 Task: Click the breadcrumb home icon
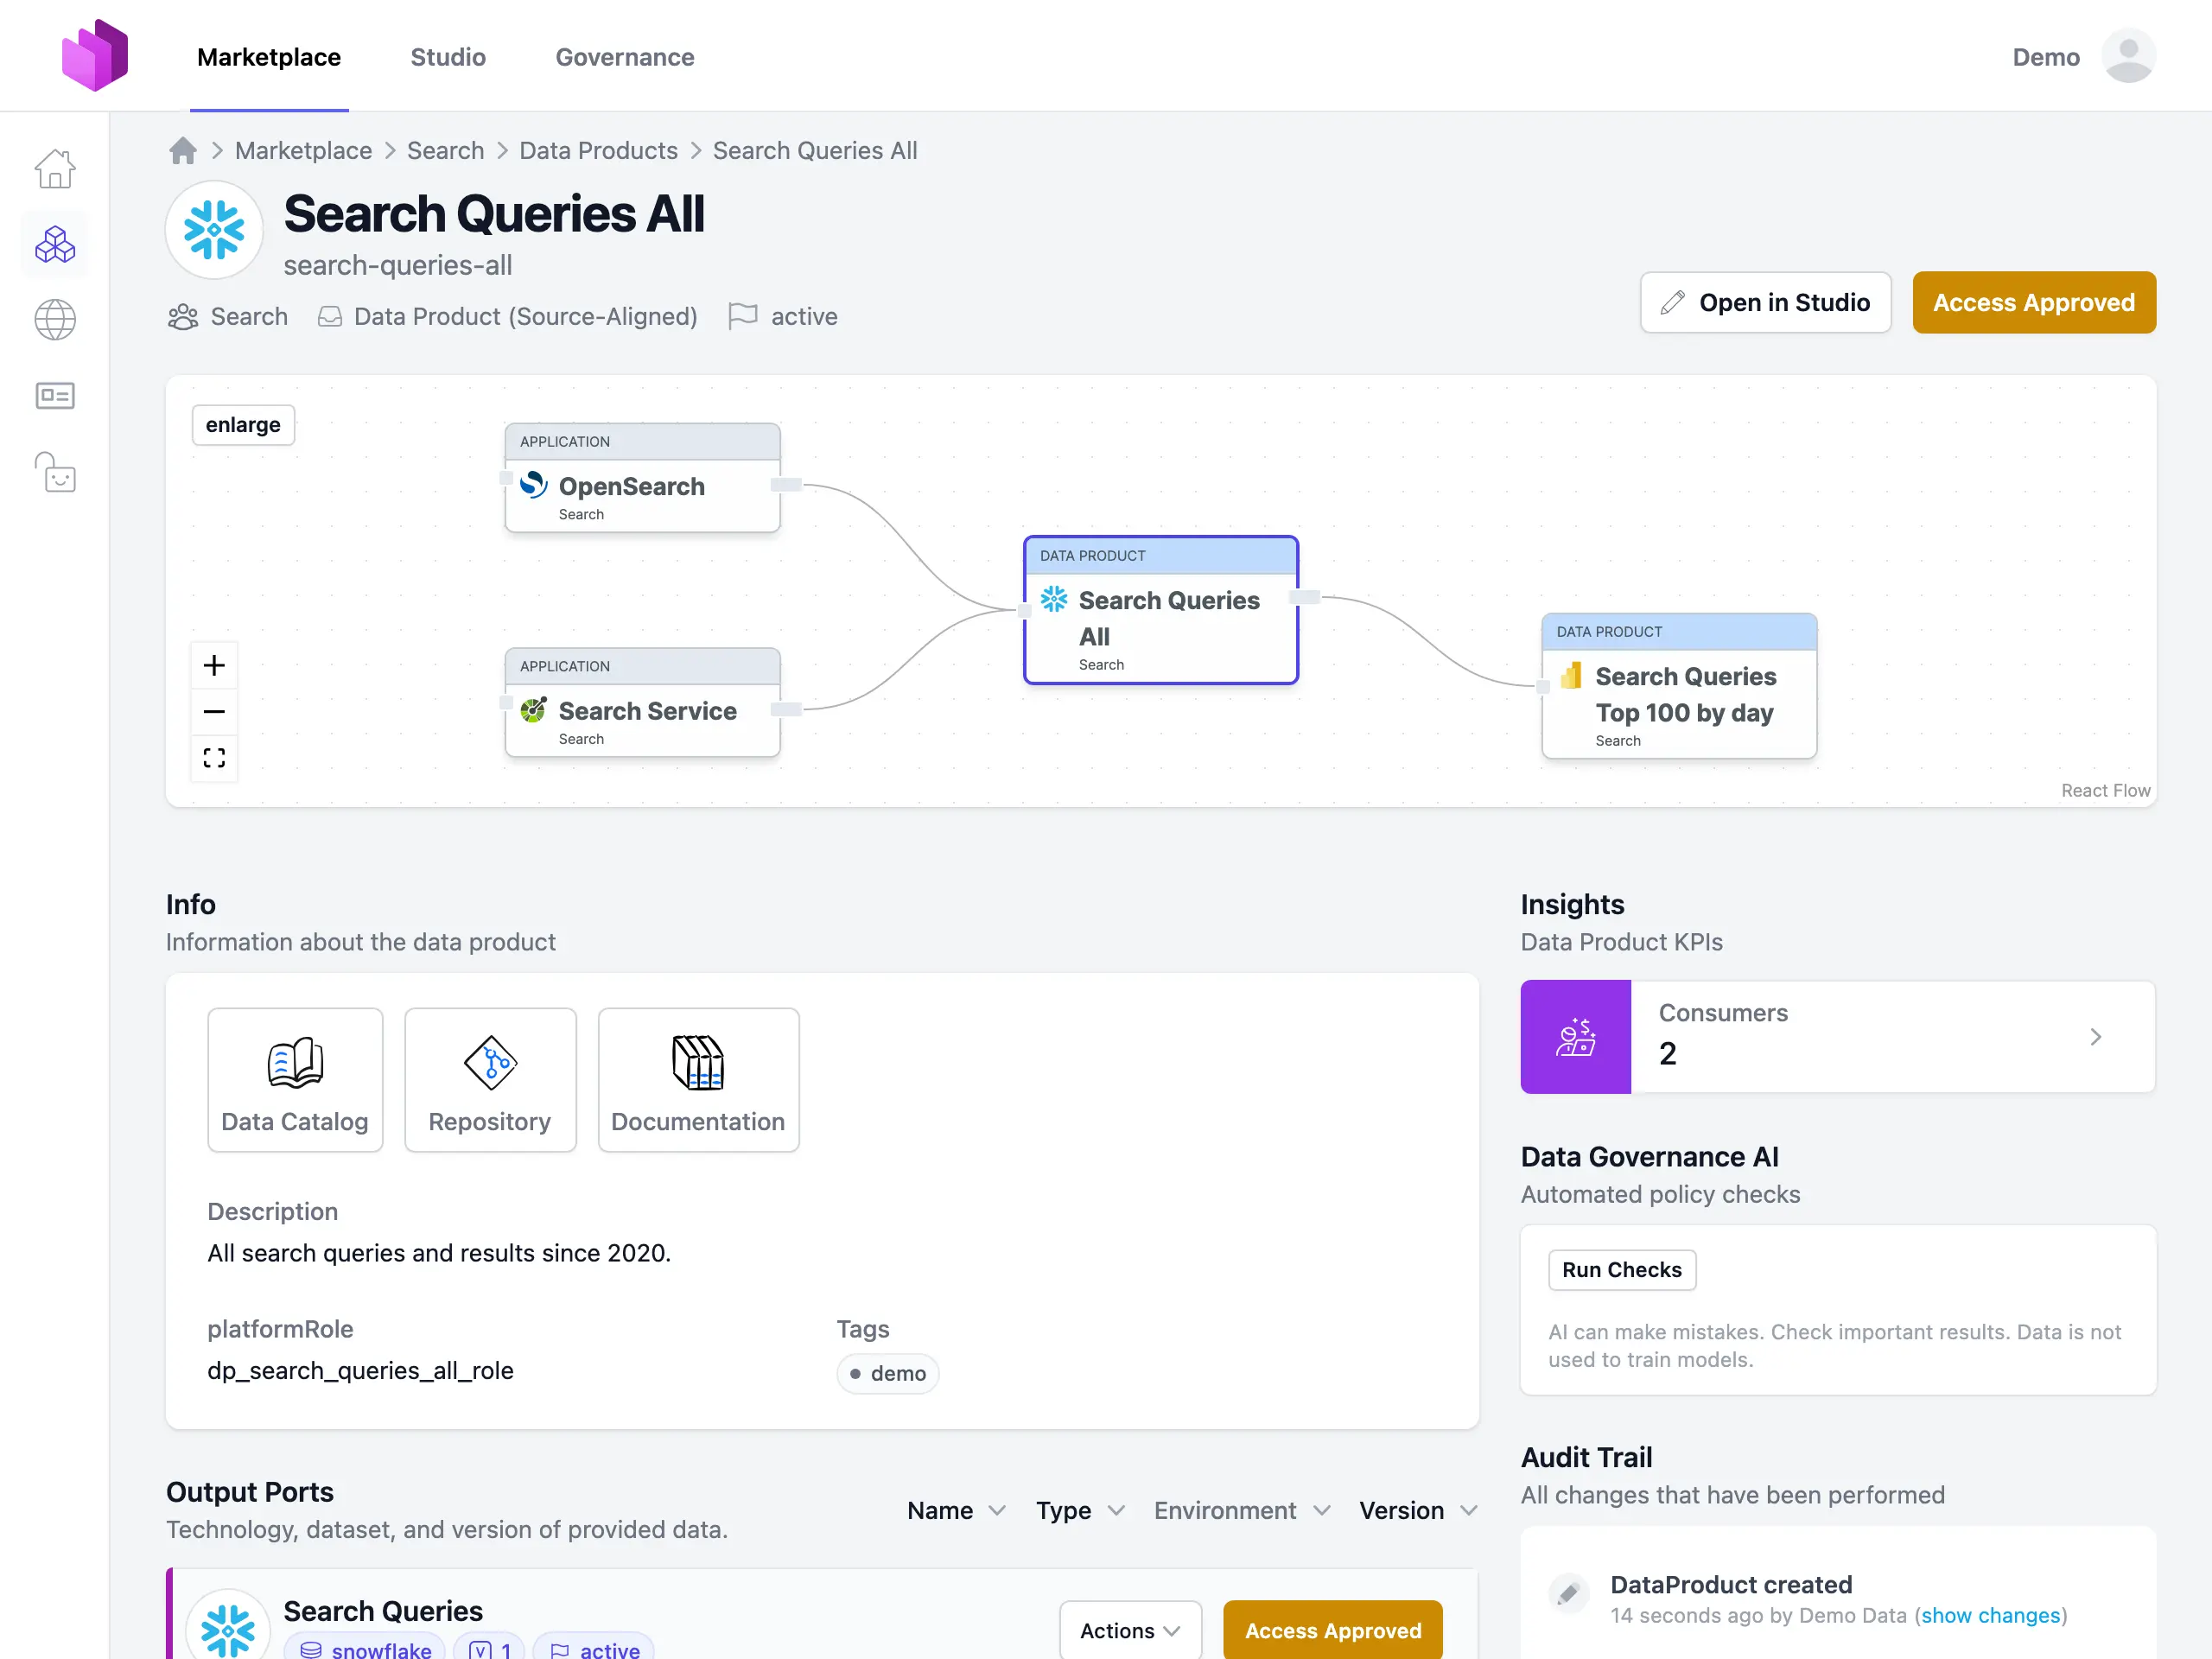183,151
